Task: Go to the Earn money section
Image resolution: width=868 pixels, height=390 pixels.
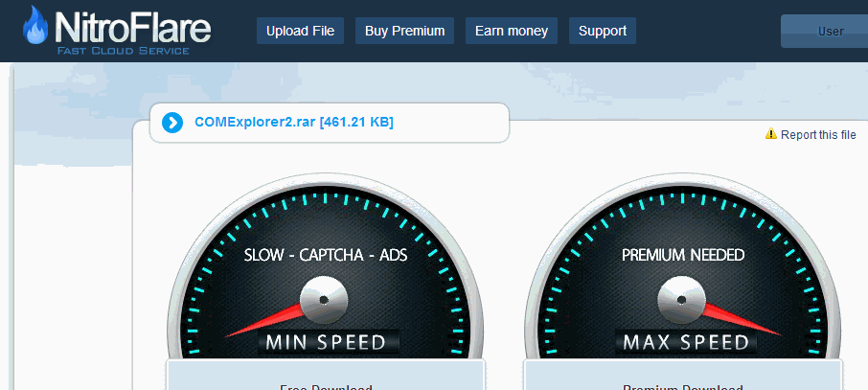Action: click(x=512, y=31)
